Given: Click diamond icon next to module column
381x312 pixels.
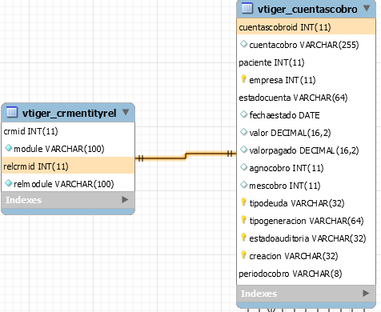Looking at the screenshot, I should pos(8,148).
